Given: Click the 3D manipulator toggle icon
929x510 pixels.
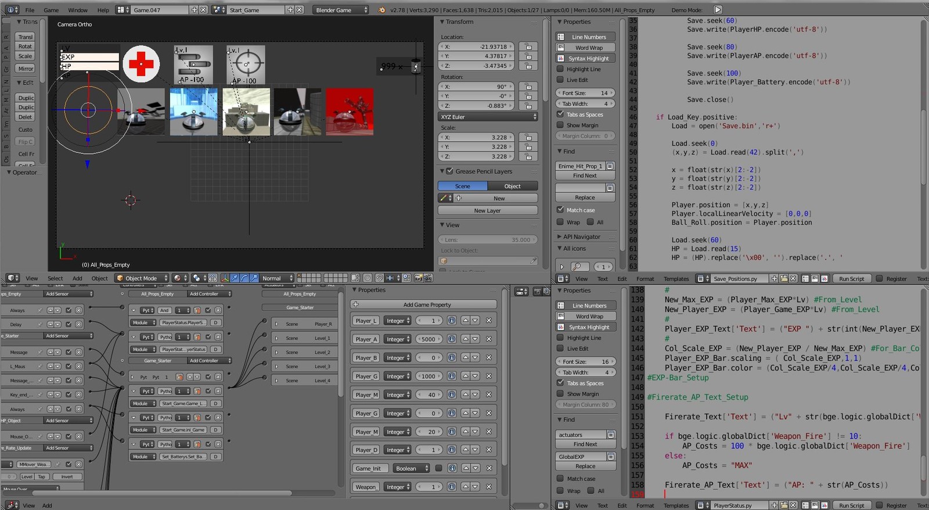Looking at the screenshot, I should pos(225,278).
